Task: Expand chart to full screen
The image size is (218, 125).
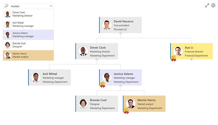Action: [x=207, y=5]
